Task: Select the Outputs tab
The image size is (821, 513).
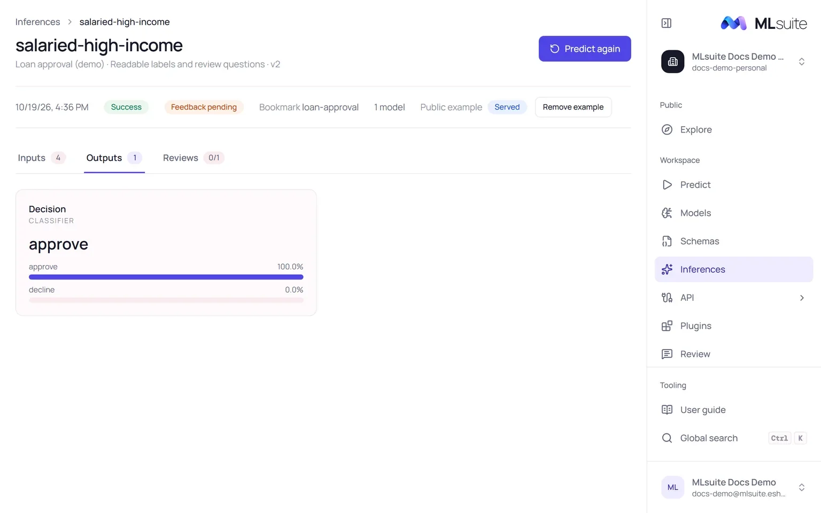Action: click(x=114, y=158)
